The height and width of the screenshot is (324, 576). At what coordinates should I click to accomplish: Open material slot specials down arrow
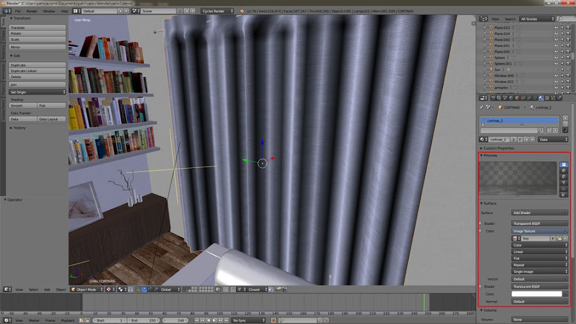(x=565, y=130)
